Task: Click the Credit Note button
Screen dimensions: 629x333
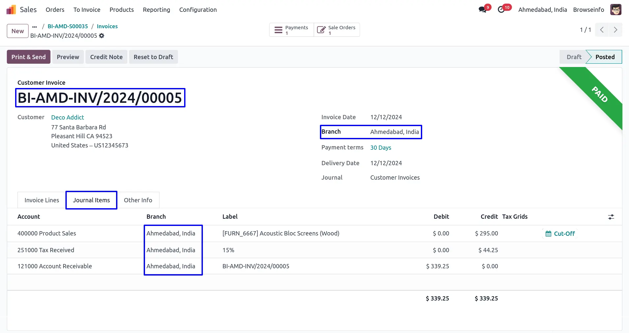Action: pyautogui.click(x=106, y=57)
